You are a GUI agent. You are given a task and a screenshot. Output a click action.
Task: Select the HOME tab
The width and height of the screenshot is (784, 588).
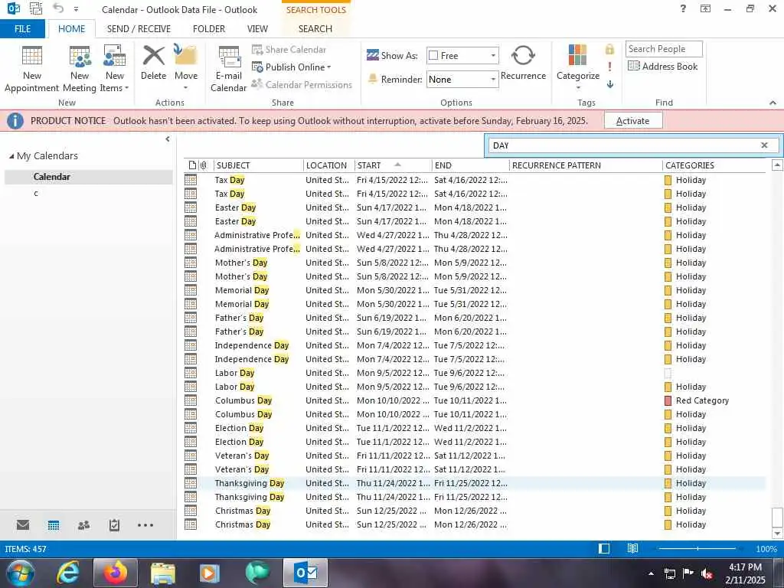click(71, 28)
